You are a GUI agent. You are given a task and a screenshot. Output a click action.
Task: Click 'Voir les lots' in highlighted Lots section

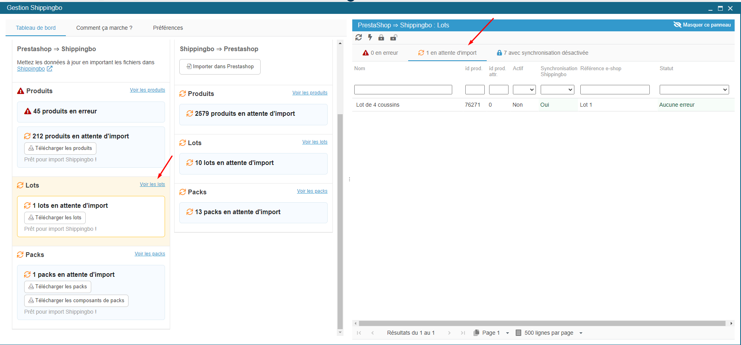(x=152, y=184)
